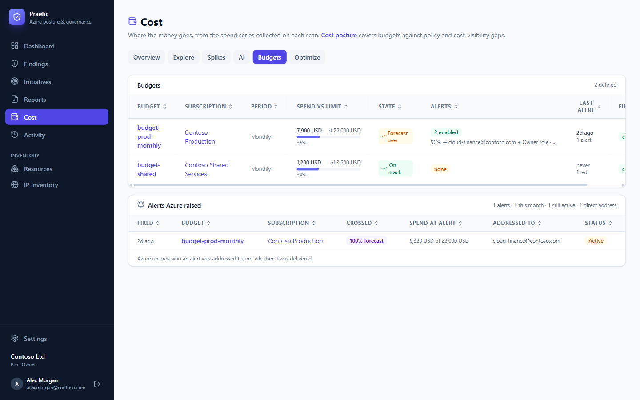The image size is (640, 400).
Task: Sort alerts by Spend at Alert column
Action: (x=436, y=223)
